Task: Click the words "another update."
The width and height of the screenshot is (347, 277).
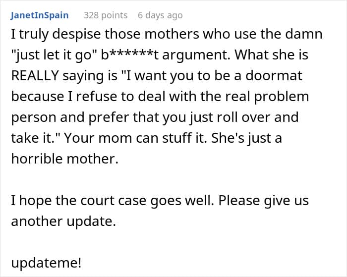Action: pos(63,222)
